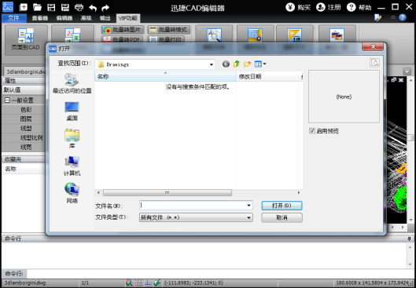Click the blue question mark help icon
The image size is (416, 288).
[x=403, y=18]
